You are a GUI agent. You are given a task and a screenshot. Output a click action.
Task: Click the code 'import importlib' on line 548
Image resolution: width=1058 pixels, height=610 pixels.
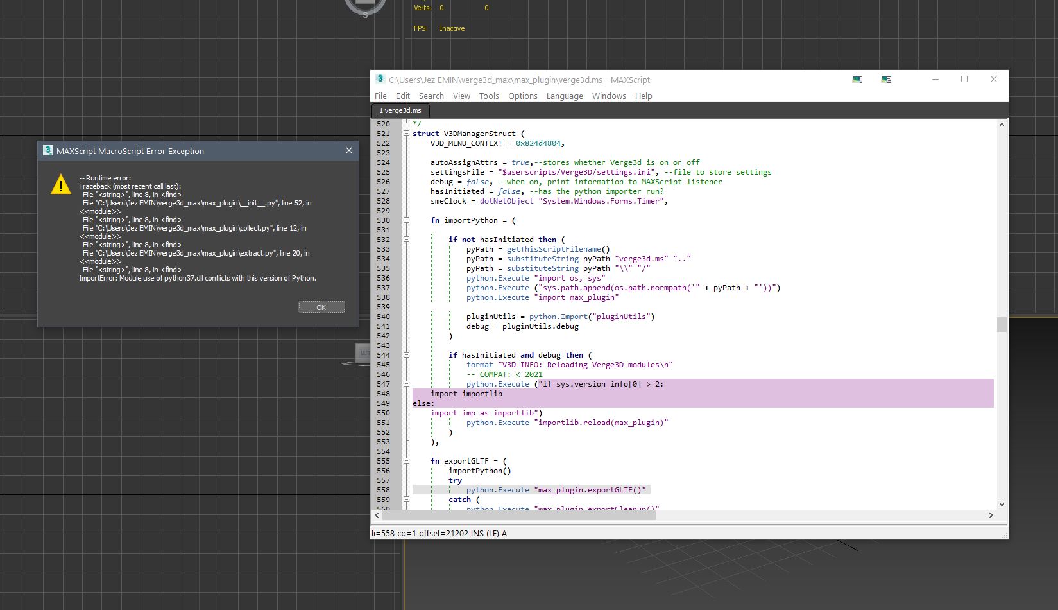466,394
